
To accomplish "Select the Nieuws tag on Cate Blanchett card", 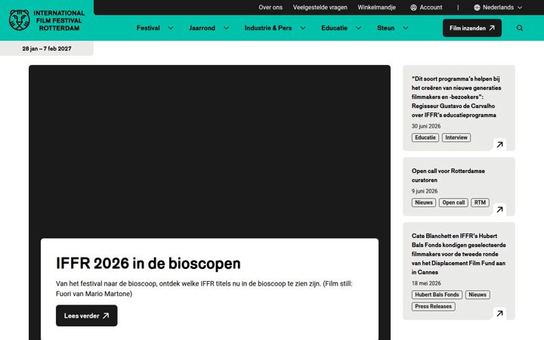I will tap(478, 295).
